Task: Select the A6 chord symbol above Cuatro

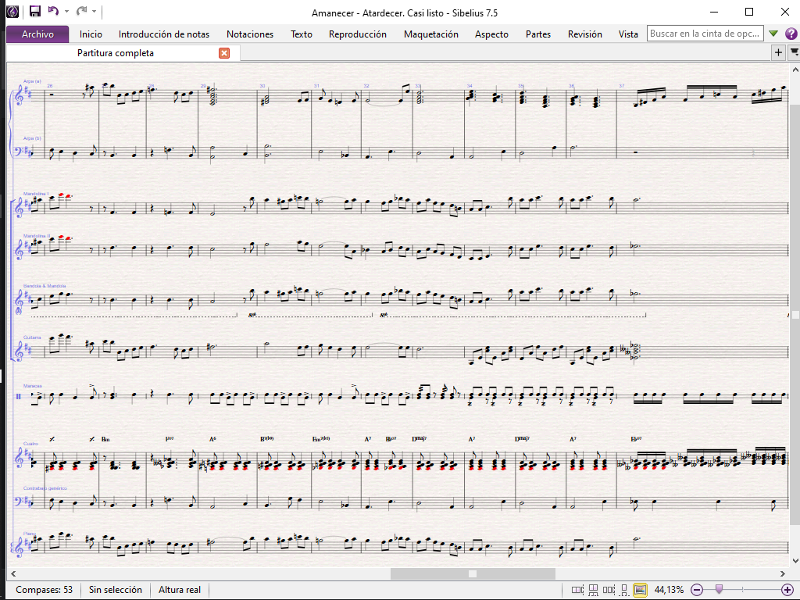Action: 212,439
